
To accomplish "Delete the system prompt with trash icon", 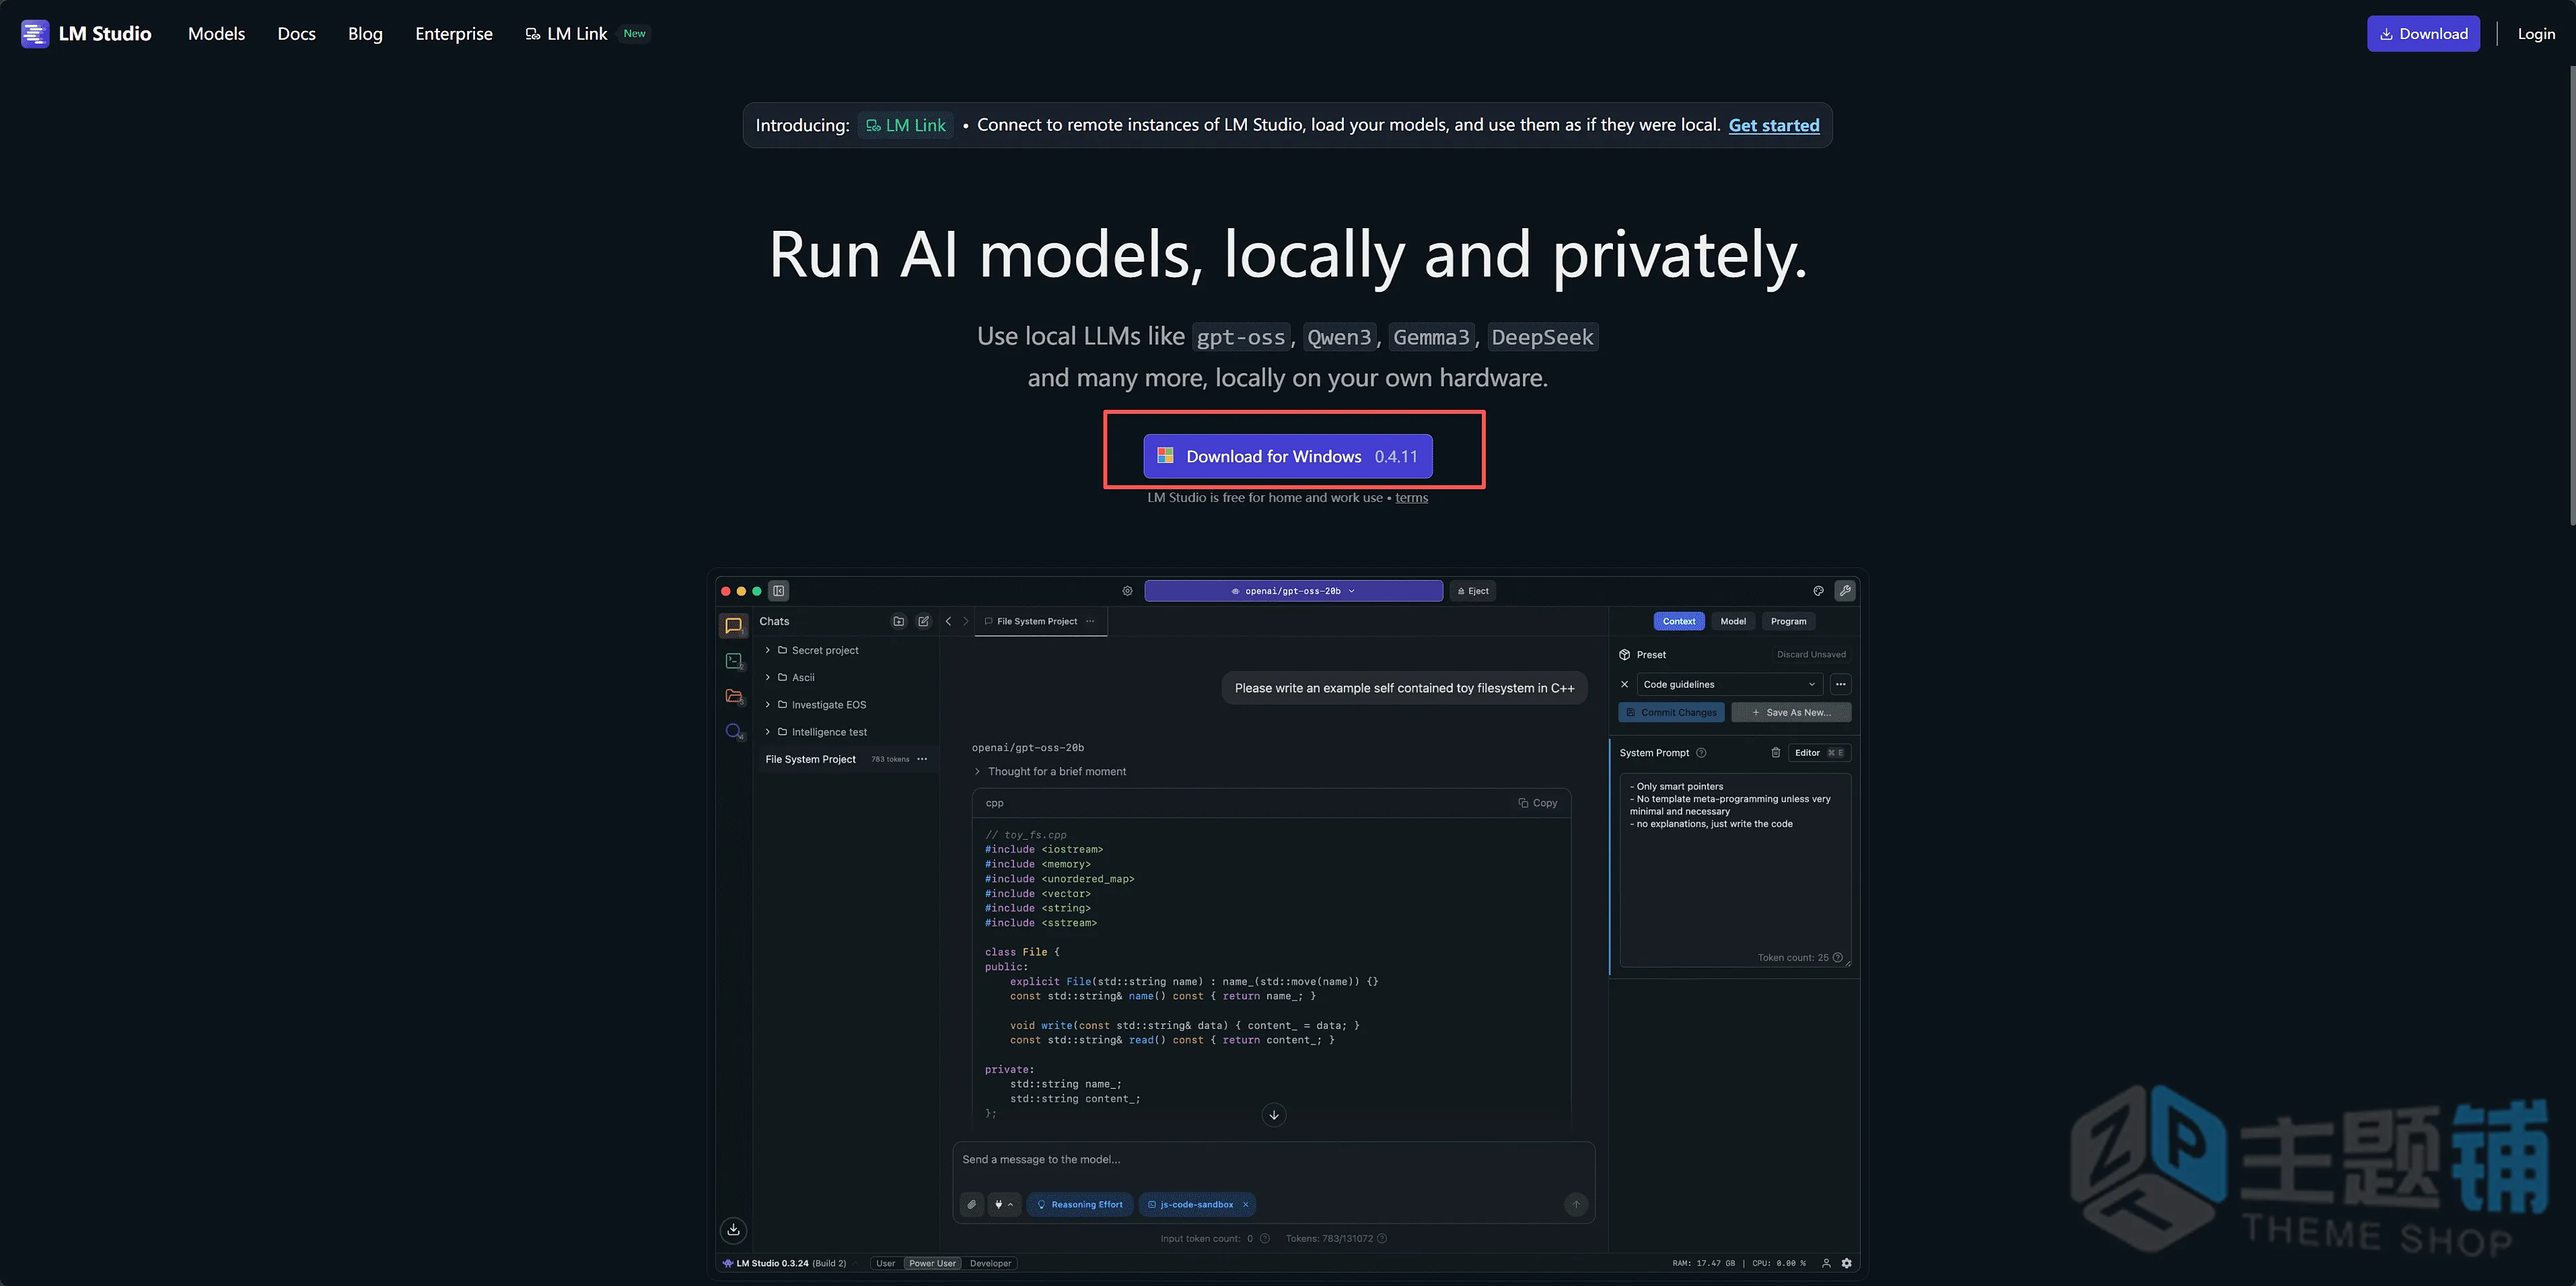I will pos(1776,753).
